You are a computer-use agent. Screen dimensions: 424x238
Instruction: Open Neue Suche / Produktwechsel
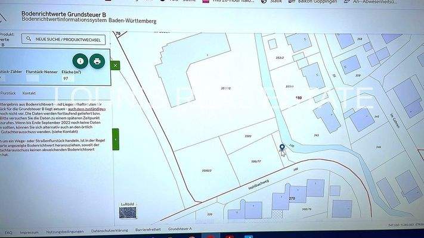tap(64, 39)
